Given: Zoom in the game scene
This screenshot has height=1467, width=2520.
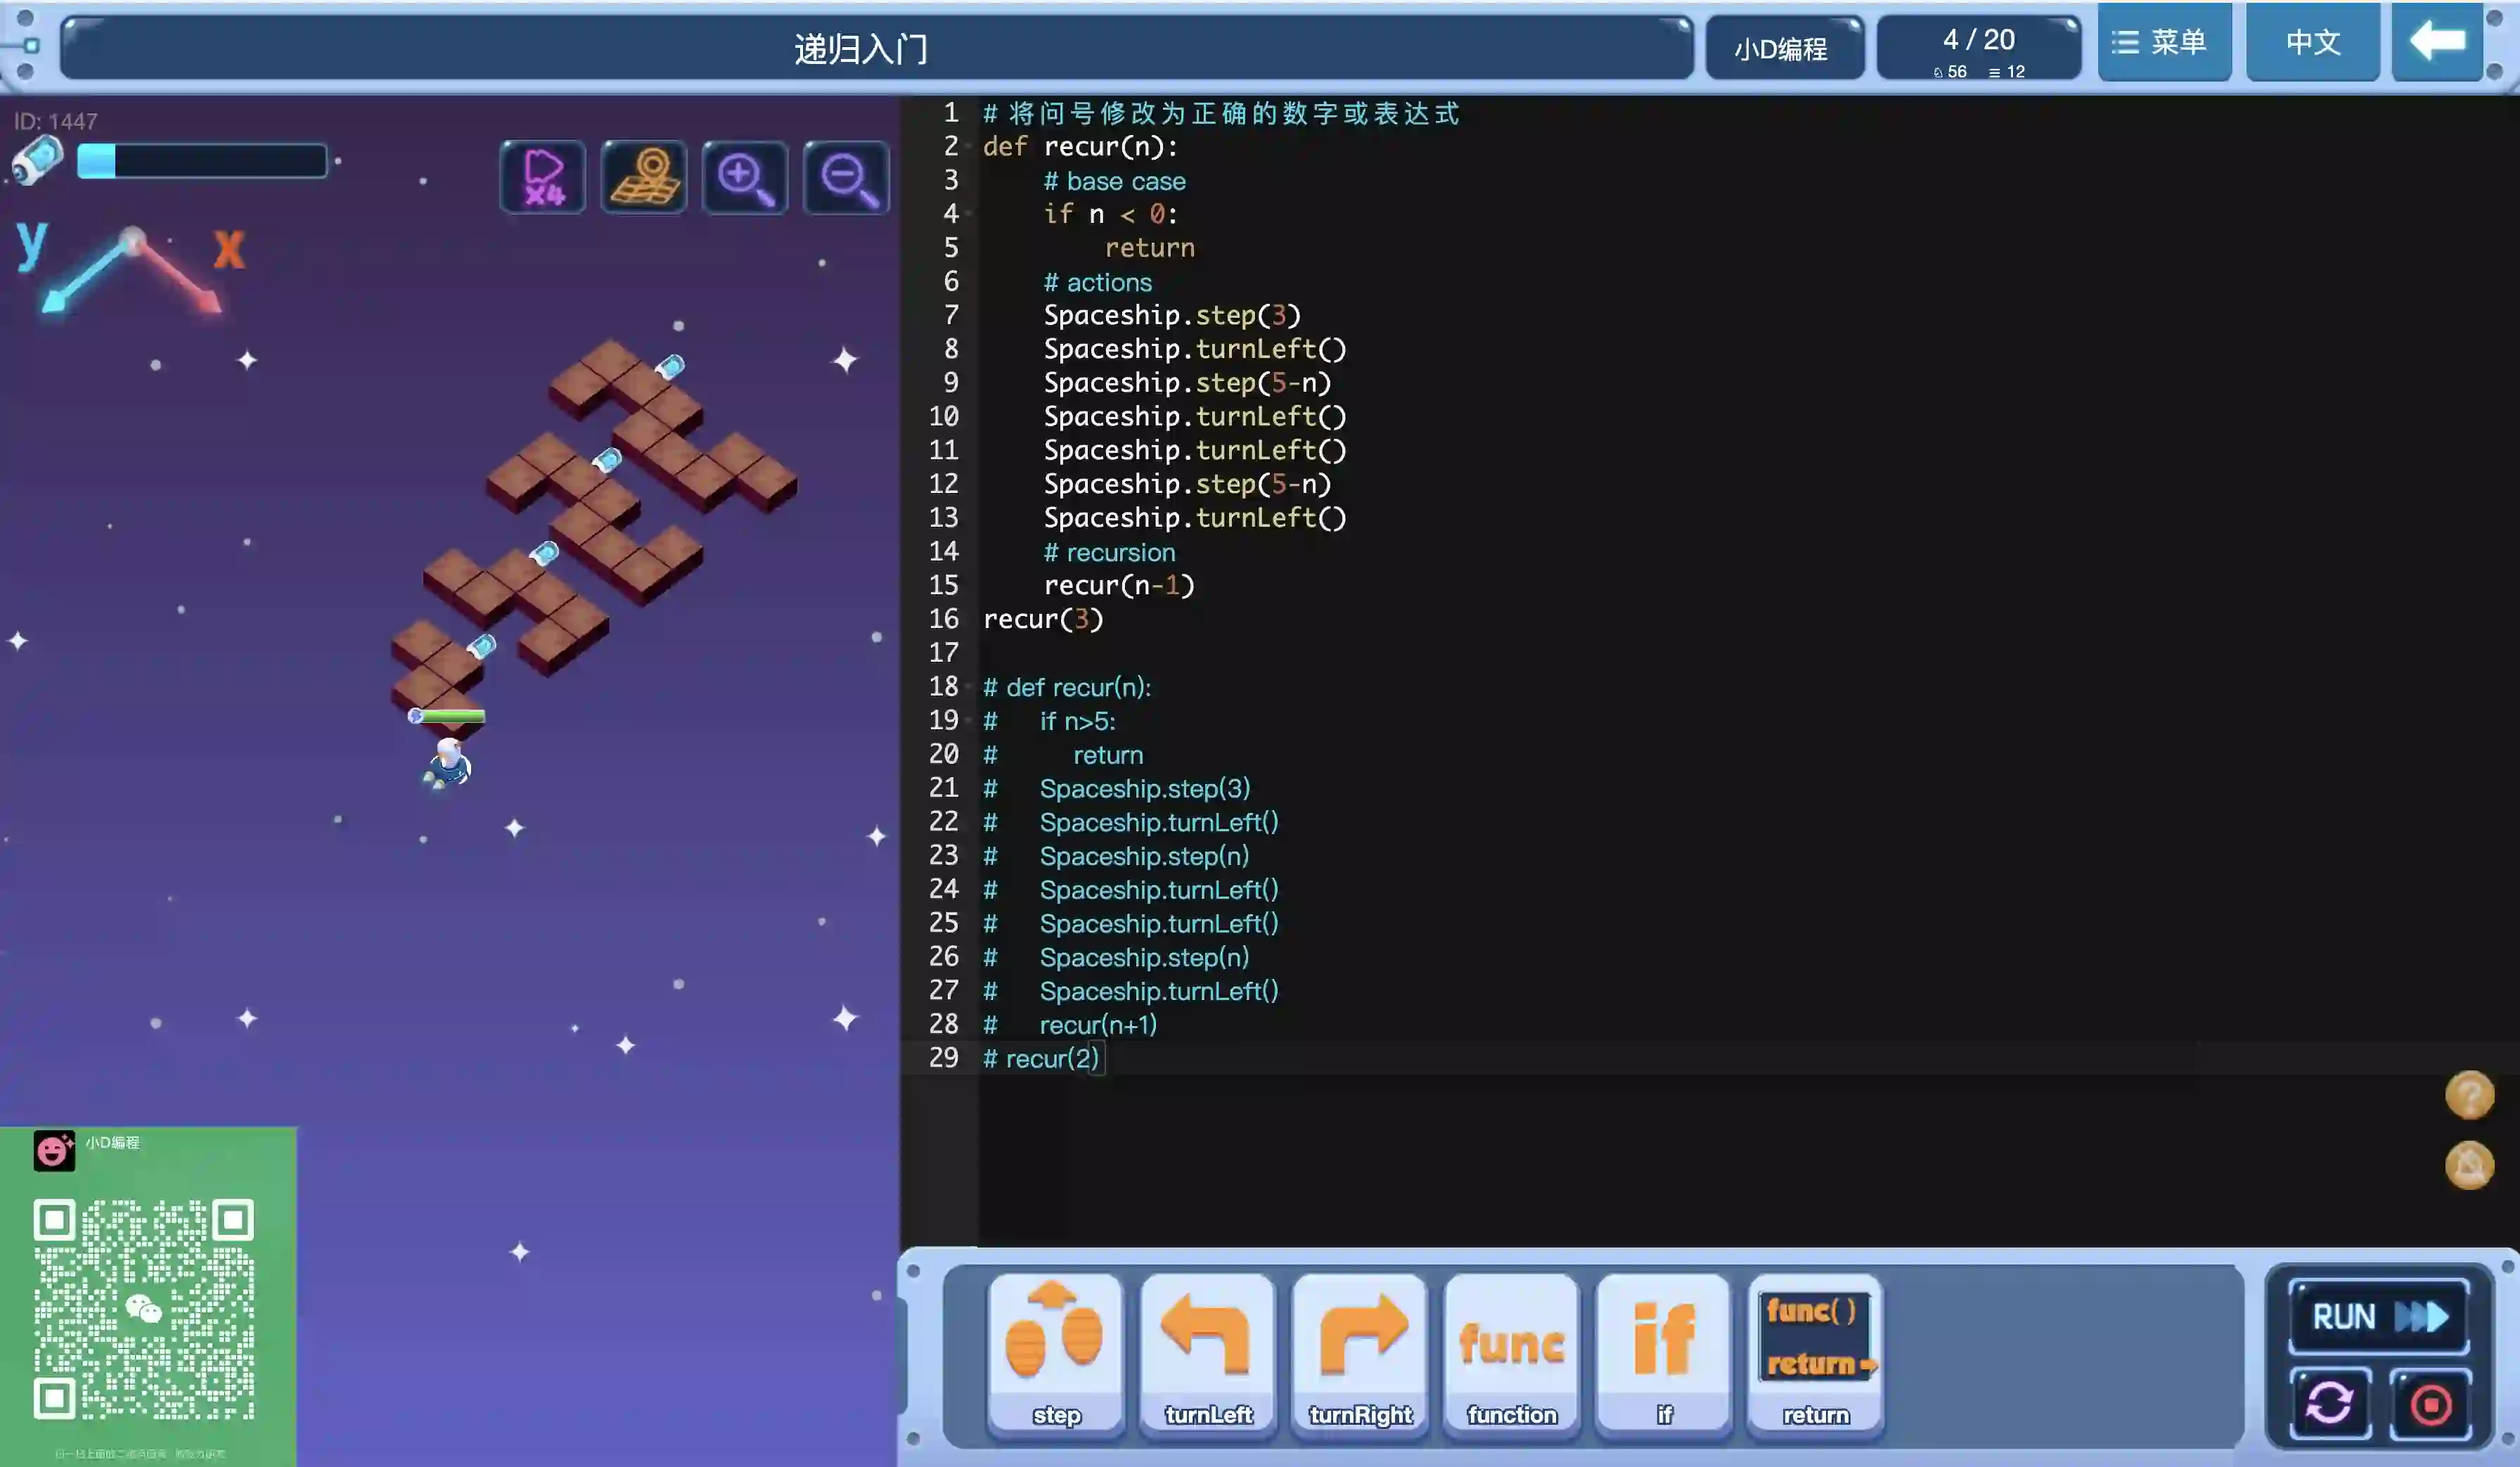Looking at the screenshot, I should tap(745, 177).
